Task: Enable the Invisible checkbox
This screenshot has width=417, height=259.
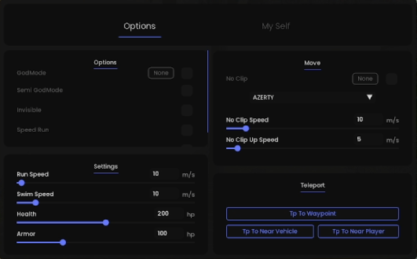Action: [187, 110]
